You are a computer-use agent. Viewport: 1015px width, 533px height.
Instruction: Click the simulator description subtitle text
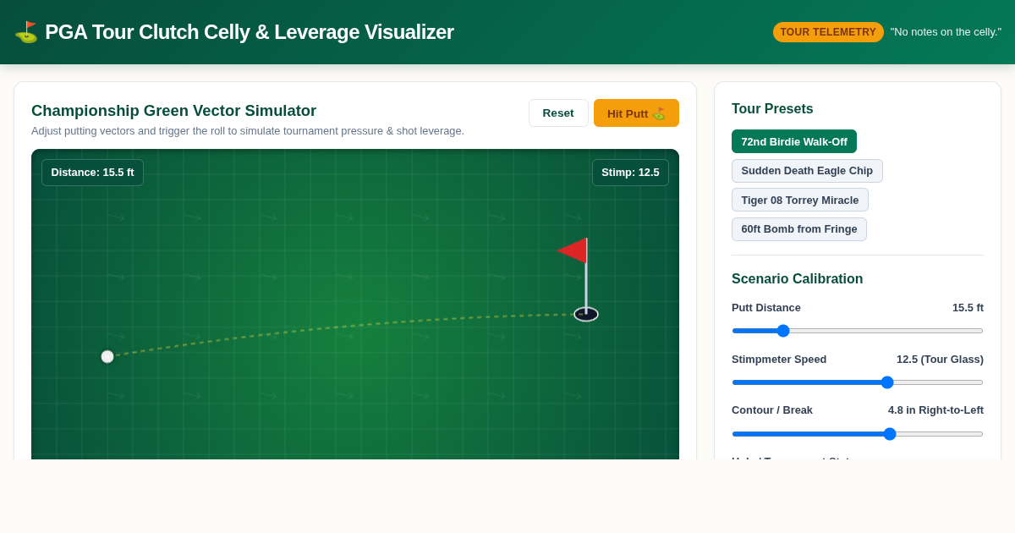click(x=248, y=131)
